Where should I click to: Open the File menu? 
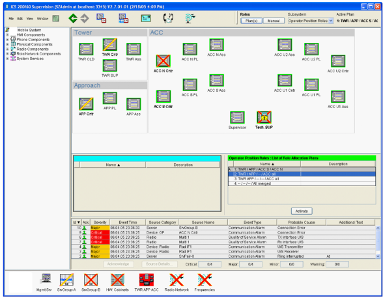(x=11, y=19)
